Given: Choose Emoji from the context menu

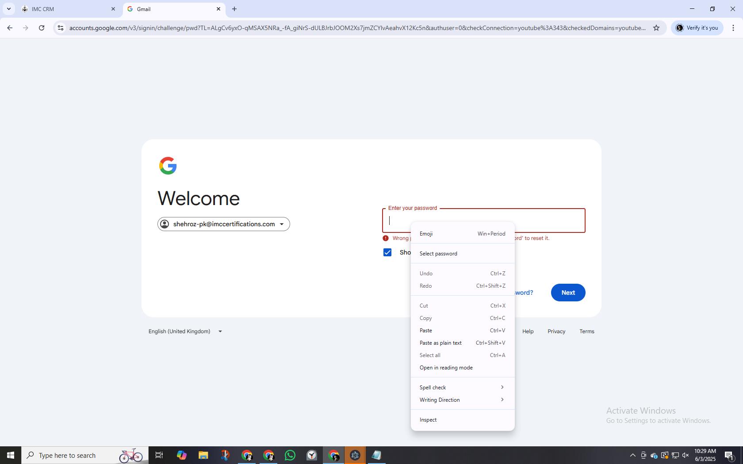Looking at the screenshot, I should (463, 234).
